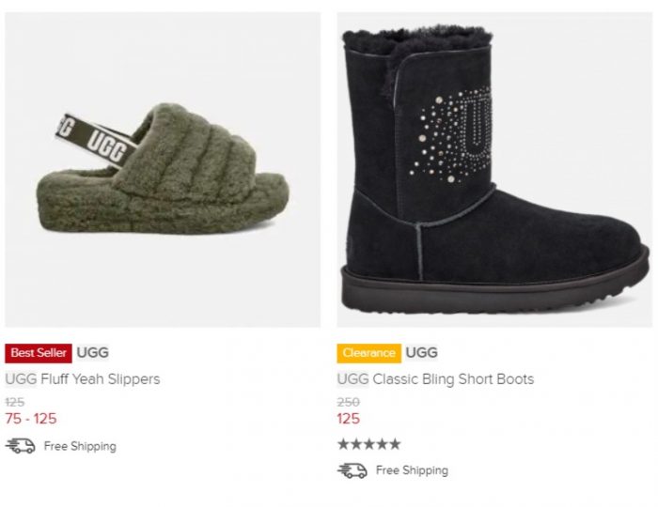Open the green Fluff Yeah Slippers image
Viewport: 658px width, 507px height.
(163, 170)
